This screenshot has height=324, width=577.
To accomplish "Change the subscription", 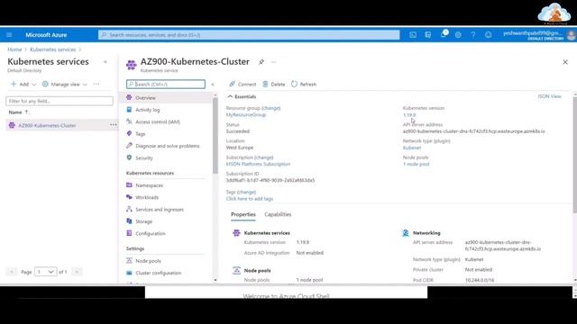I will [x=264, y=157].
